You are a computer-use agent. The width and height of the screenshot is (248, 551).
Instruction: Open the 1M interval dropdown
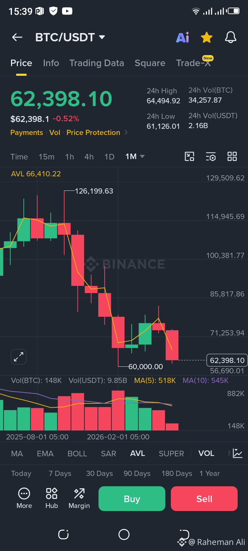pyautogui.click(x=135, y=157)
